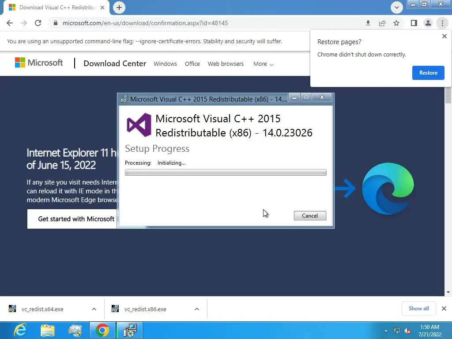Click "Setup Progress" heading
Viewport: 452px width, 339px height.
point(157,149)
